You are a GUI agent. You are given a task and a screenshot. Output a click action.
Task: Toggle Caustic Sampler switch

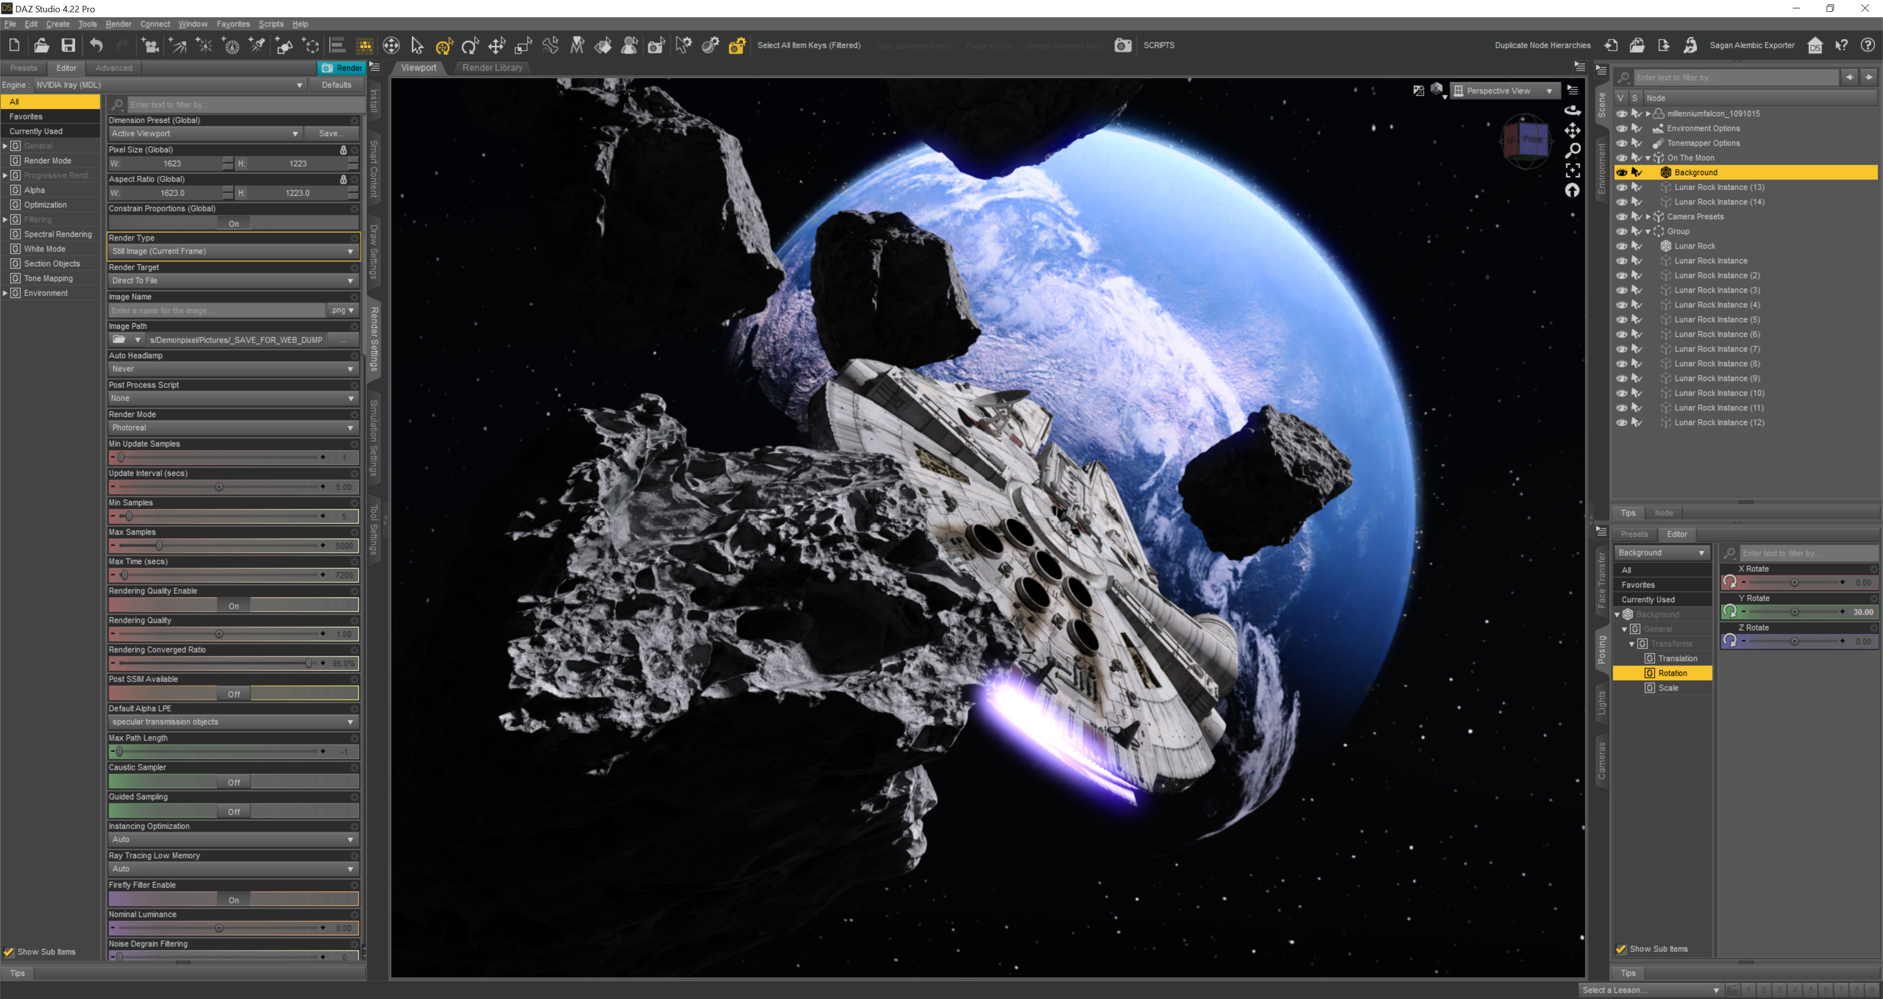point(233,782)
